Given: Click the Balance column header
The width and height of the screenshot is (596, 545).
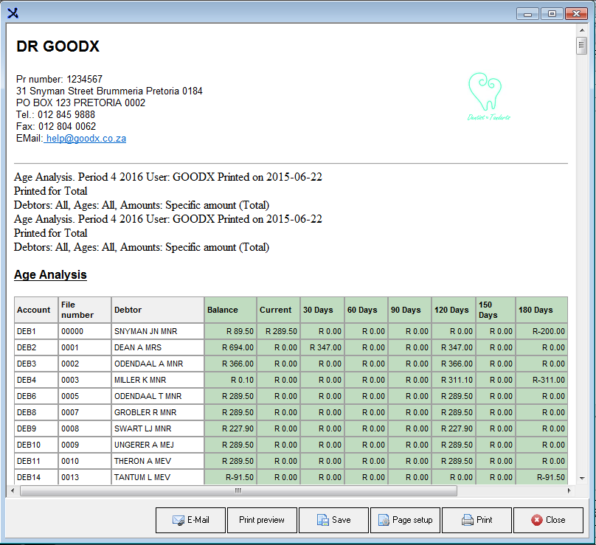Looking at the screenshot, I should click(x=229, y=310).
